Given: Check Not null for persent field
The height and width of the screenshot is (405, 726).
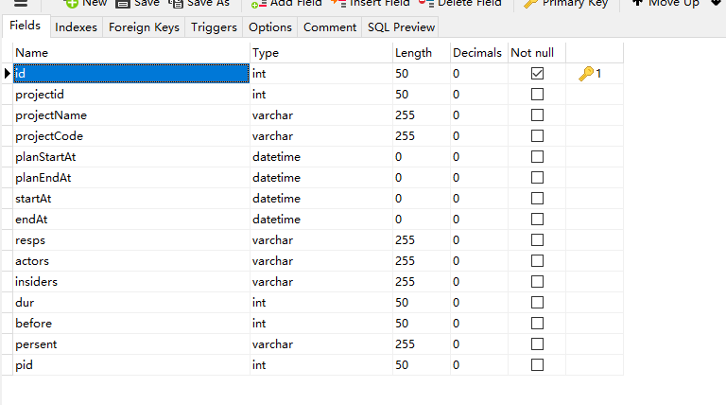Looking at the screenshot, I should tap(537, 344).
